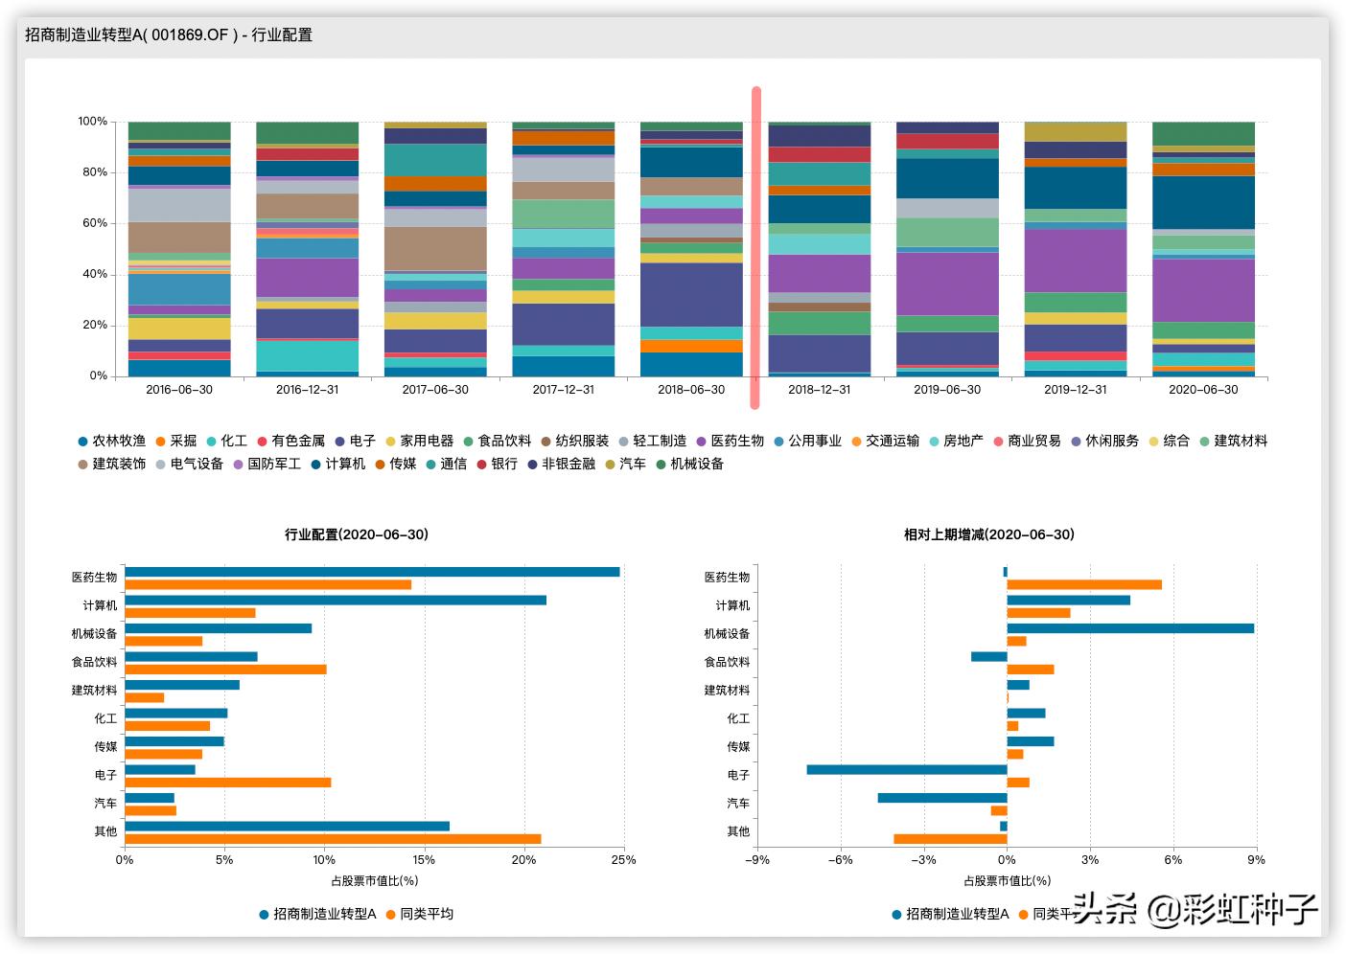
Task: Click the 综合 legend item
Action: coord(1169,441)
